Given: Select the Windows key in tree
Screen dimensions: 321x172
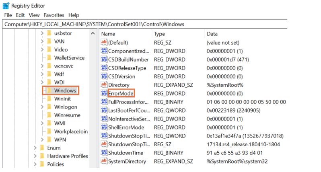Looking at the screenshot, I should 65,90.
